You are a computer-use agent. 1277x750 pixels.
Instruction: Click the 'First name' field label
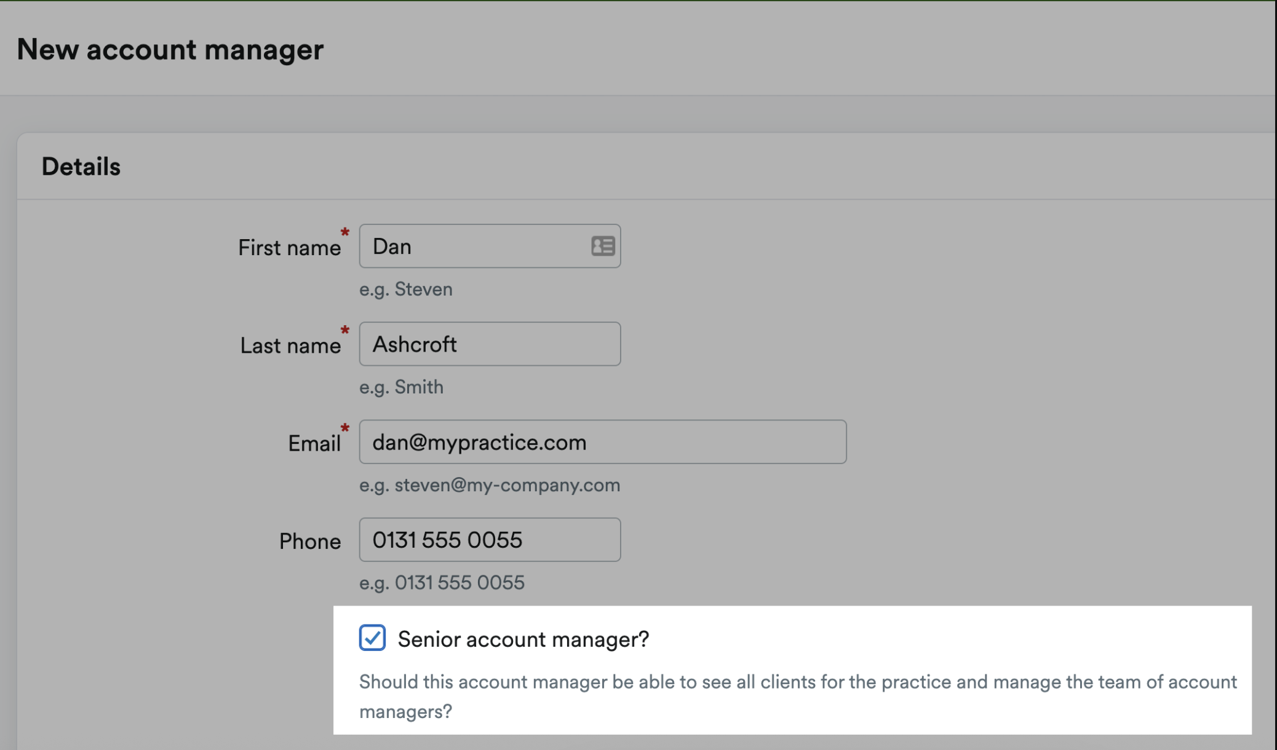(x=290, y=247)
